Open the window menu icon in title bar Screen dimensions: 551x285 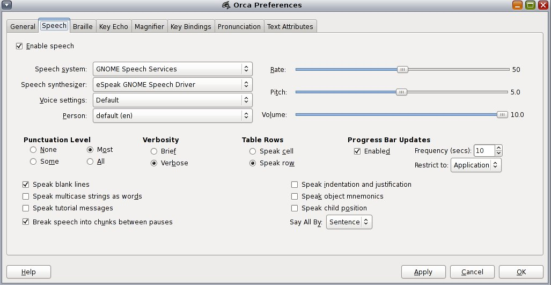click(x=6, y=5)
